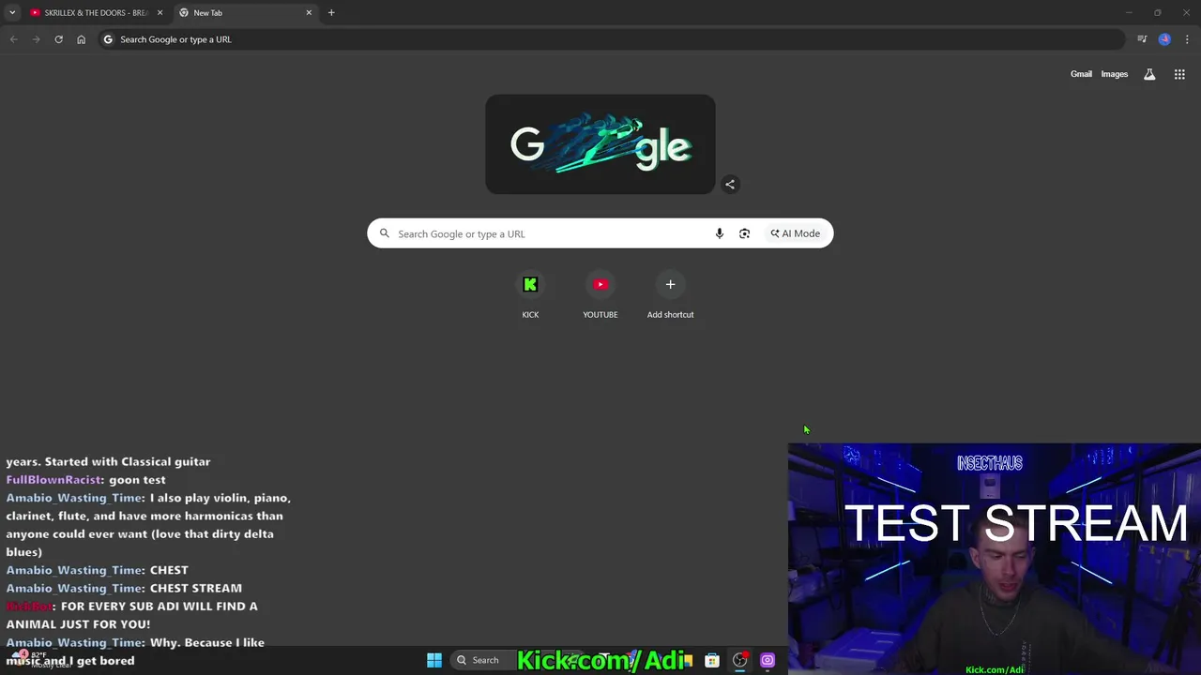
Task: Open the Chrome three-dot menu
Action: (x=1188, y=39)
